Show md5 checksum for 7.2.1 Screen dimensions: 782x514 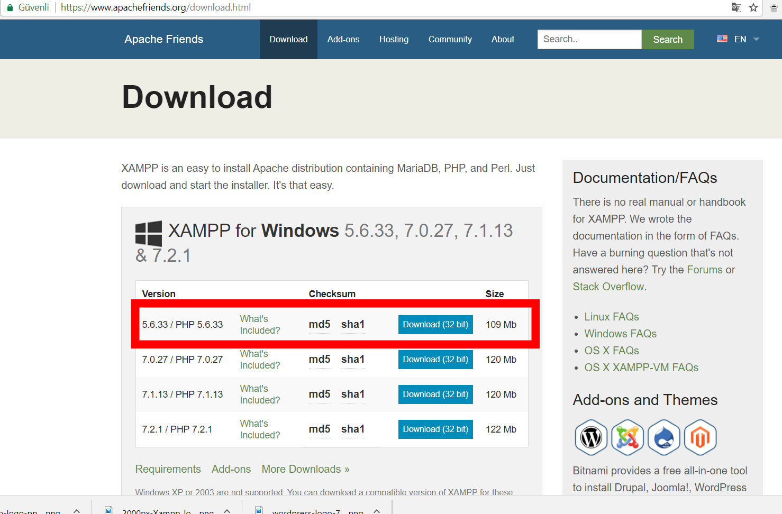tap(320, 429)
